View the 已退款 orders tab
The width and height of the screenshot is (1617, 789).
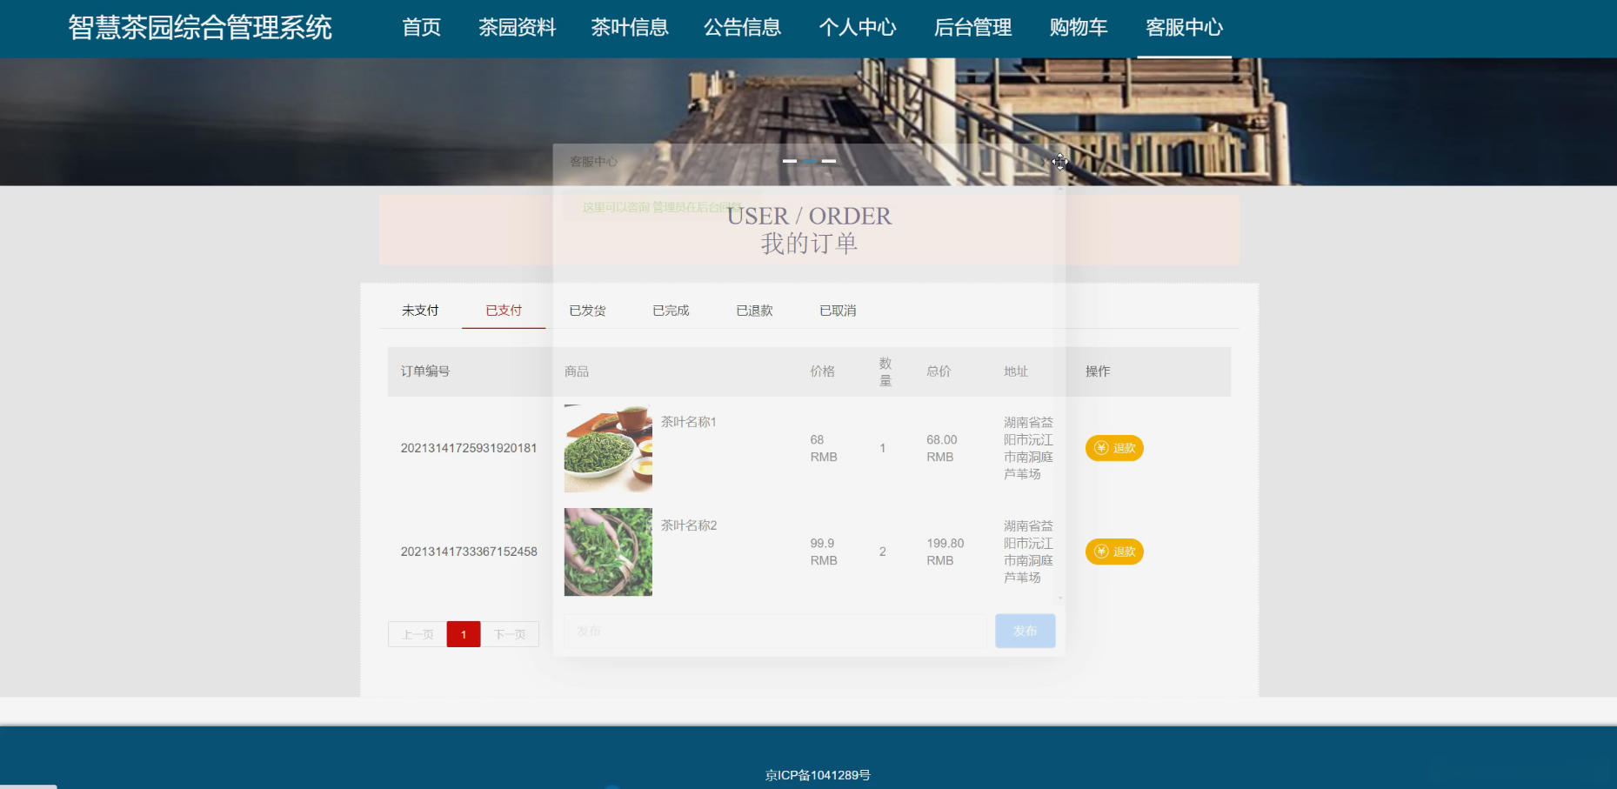click(x=754, y=311)
